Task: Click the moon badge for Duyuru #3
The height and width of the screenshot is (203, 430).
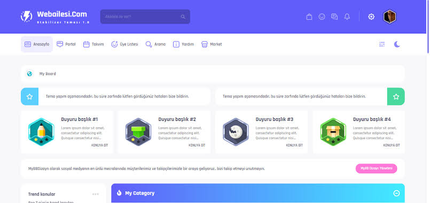Action: coord(236,132)
